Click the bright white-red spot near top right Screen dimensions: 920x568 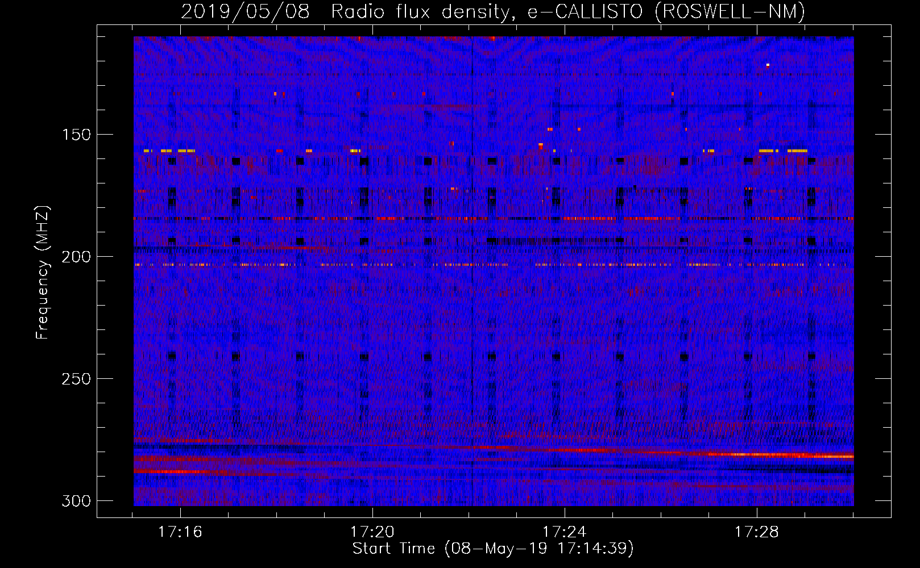point(768,65)
